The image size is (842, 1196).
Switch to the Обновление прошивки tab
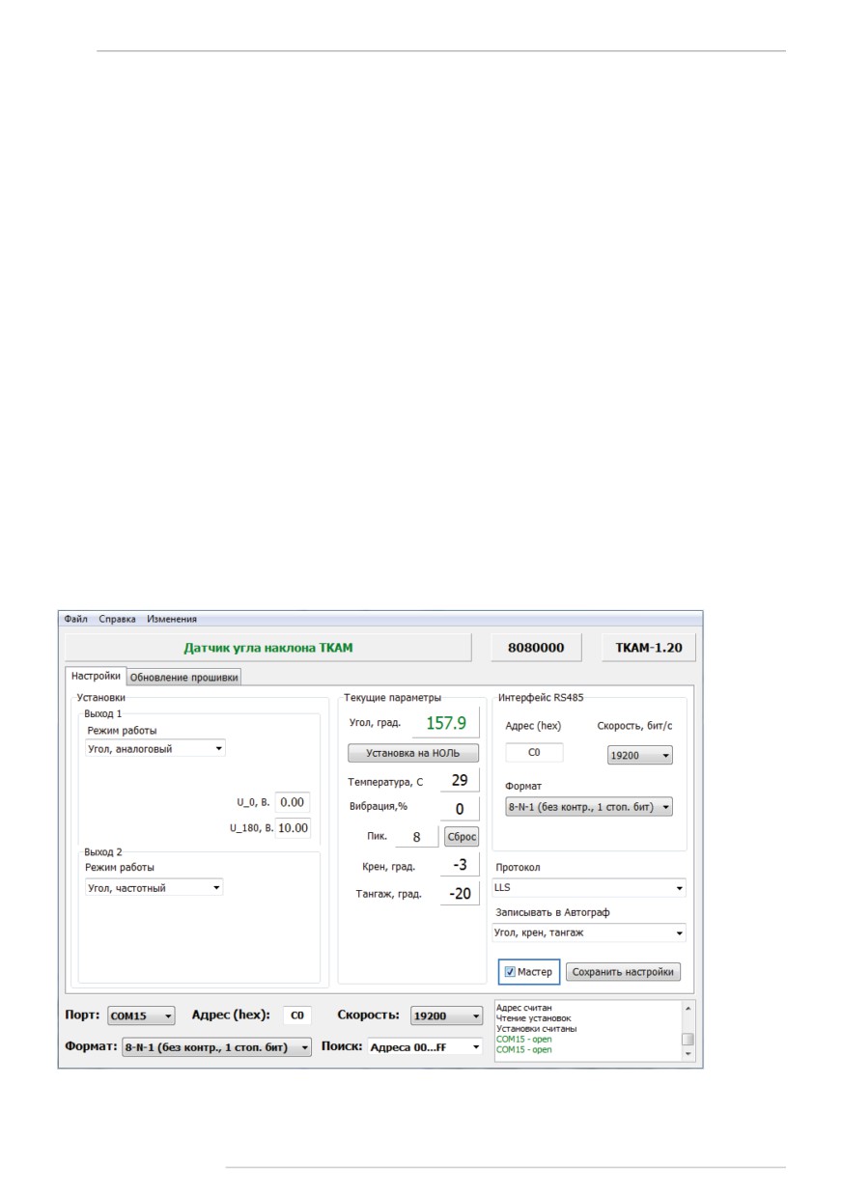183,677
